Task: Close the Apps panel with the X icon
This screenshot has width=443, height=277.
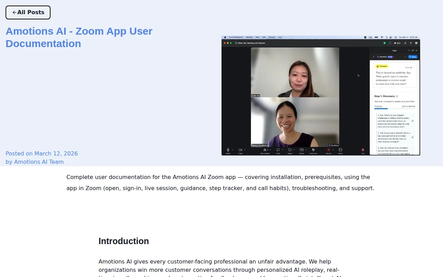Action: pyautogui.click(x=416, y=51)
